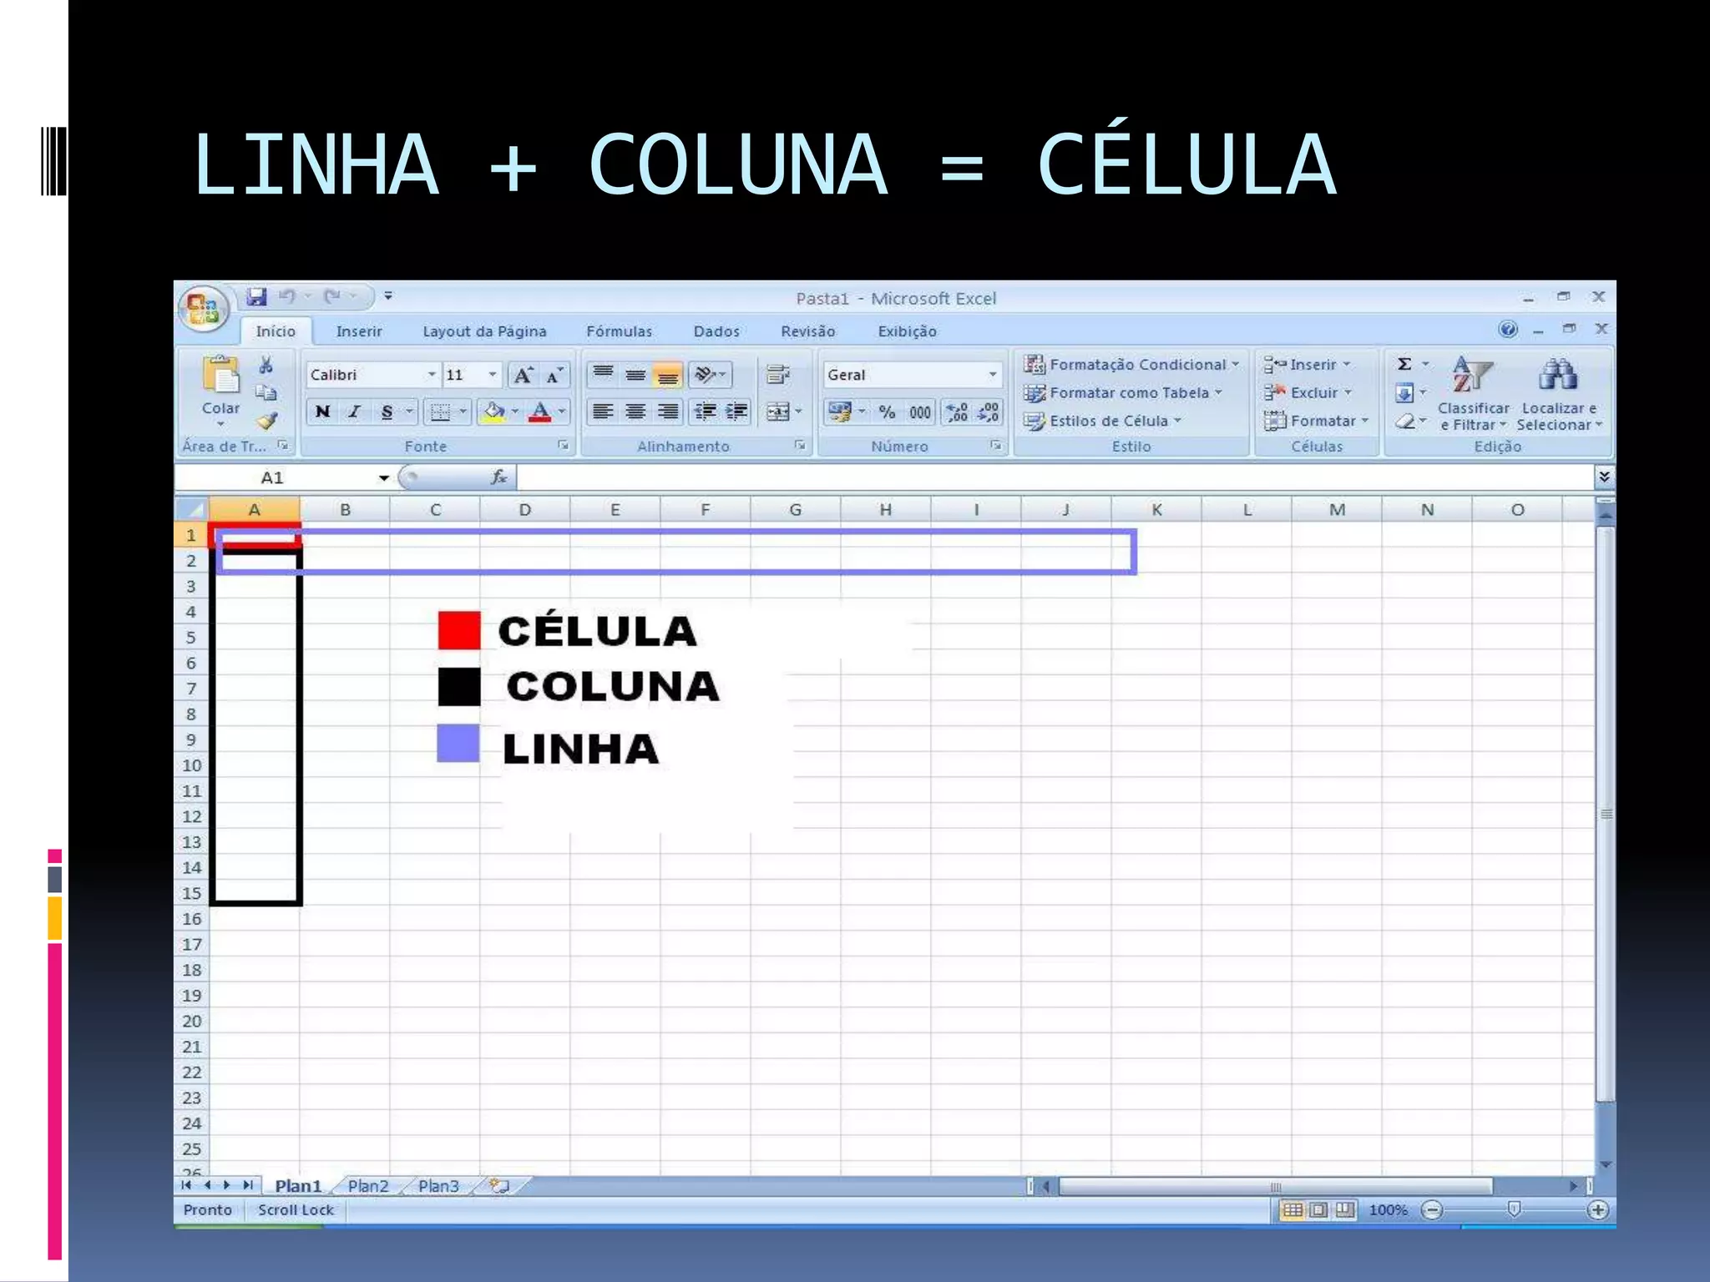Select the Plan2 sheet tab
Screen dimensions: 1710x1282
tap(367, 1186)
